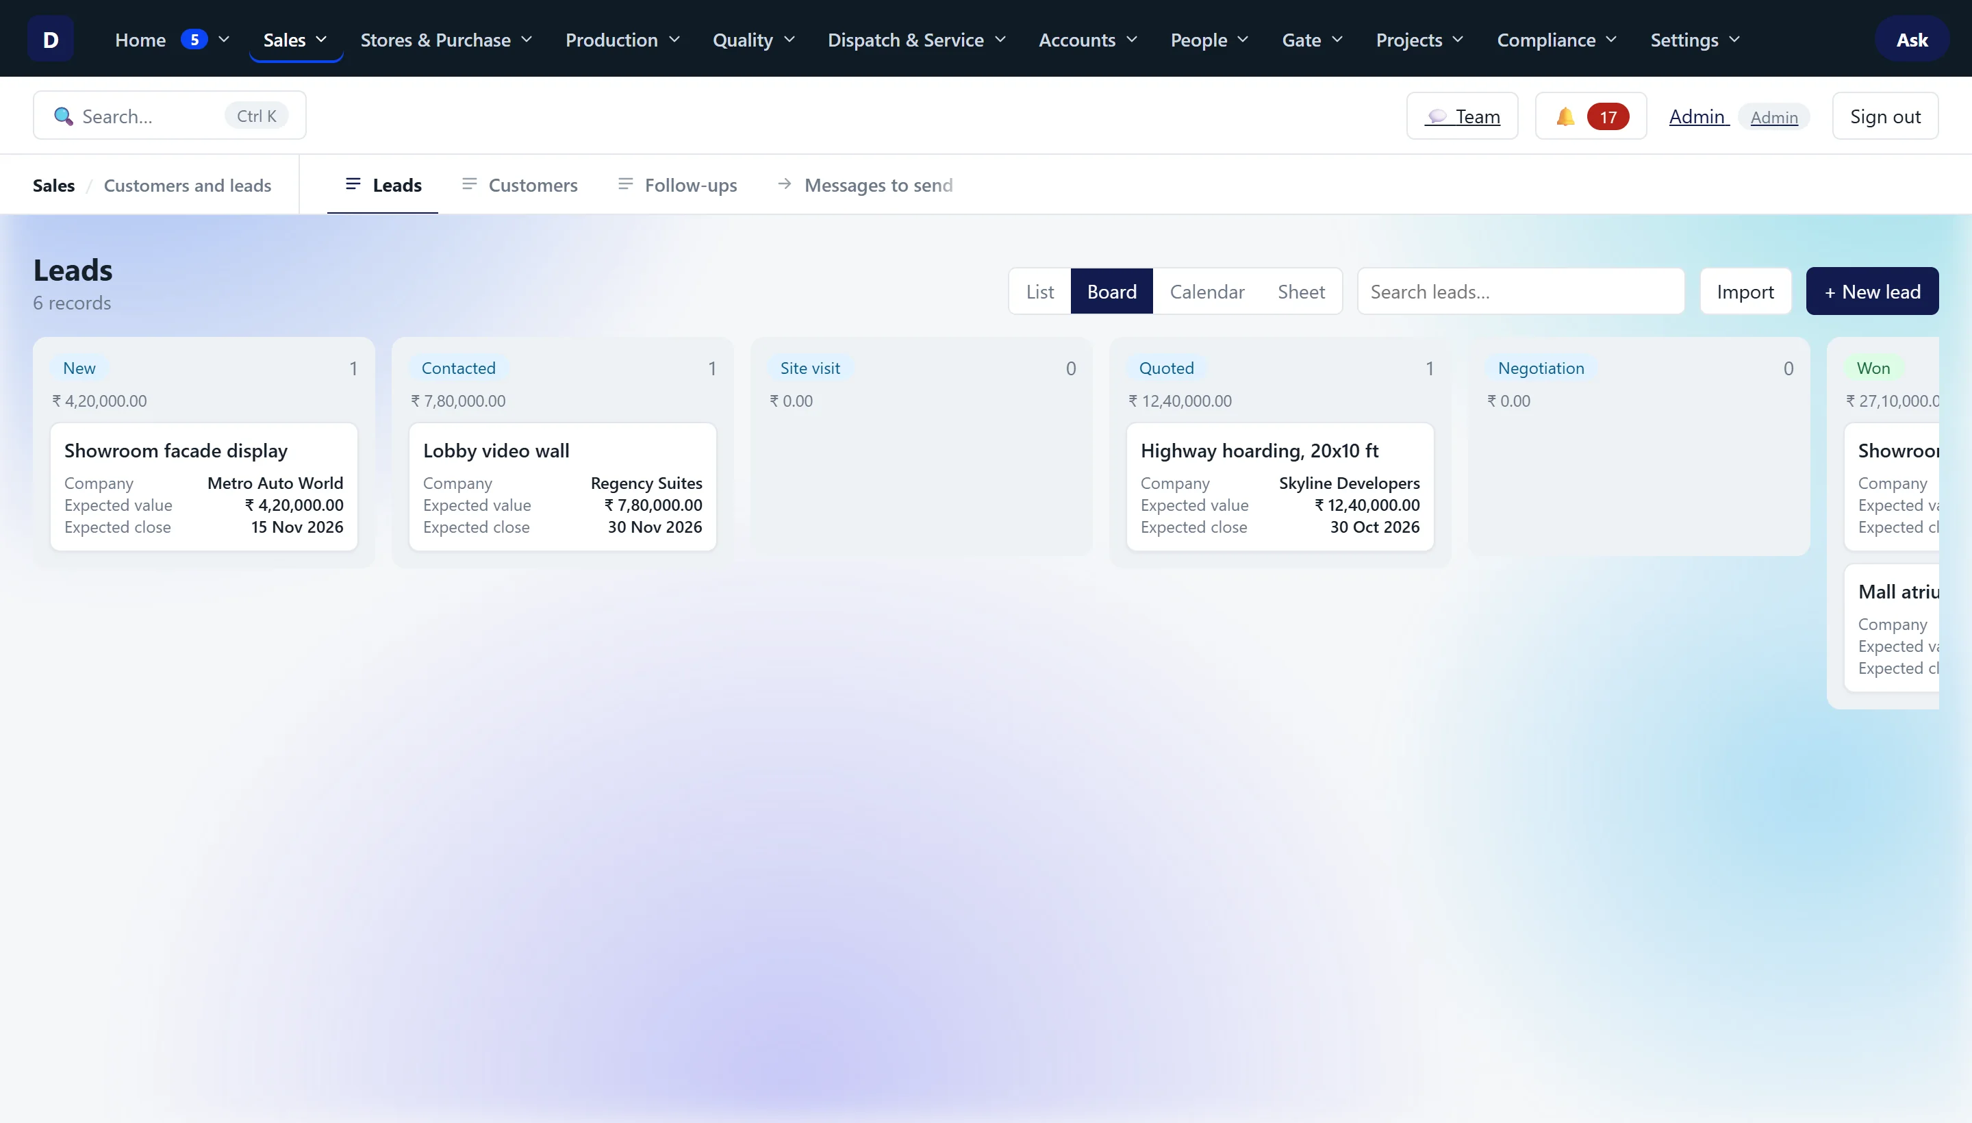Screen dimensions: 1972x1123
Task: Click the Home badge showing 5
Action: pos(194,39)
